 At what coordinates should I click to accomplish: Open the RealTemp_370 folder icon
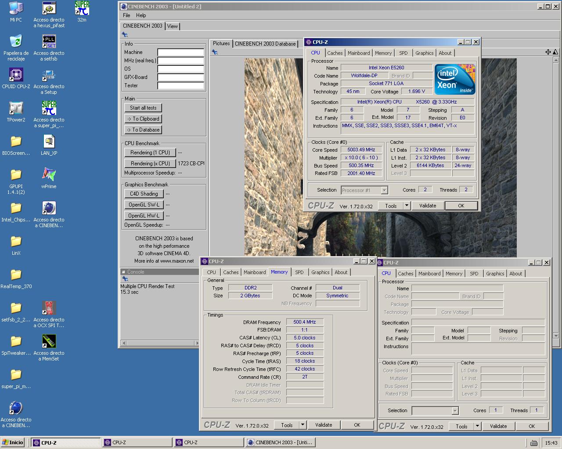(x=16, y=275)
